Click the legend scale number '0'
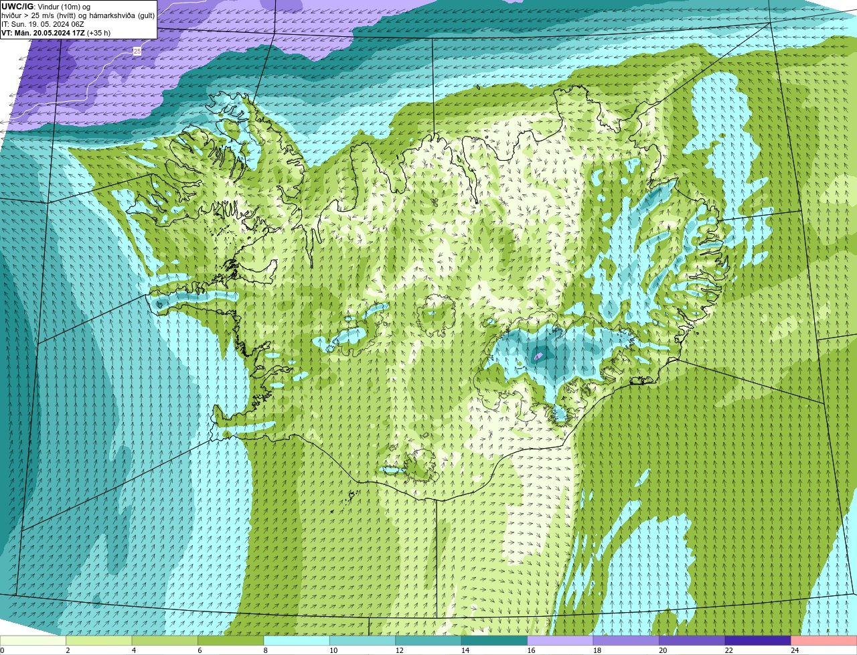 pyautogui.click(x=3, y=650)
